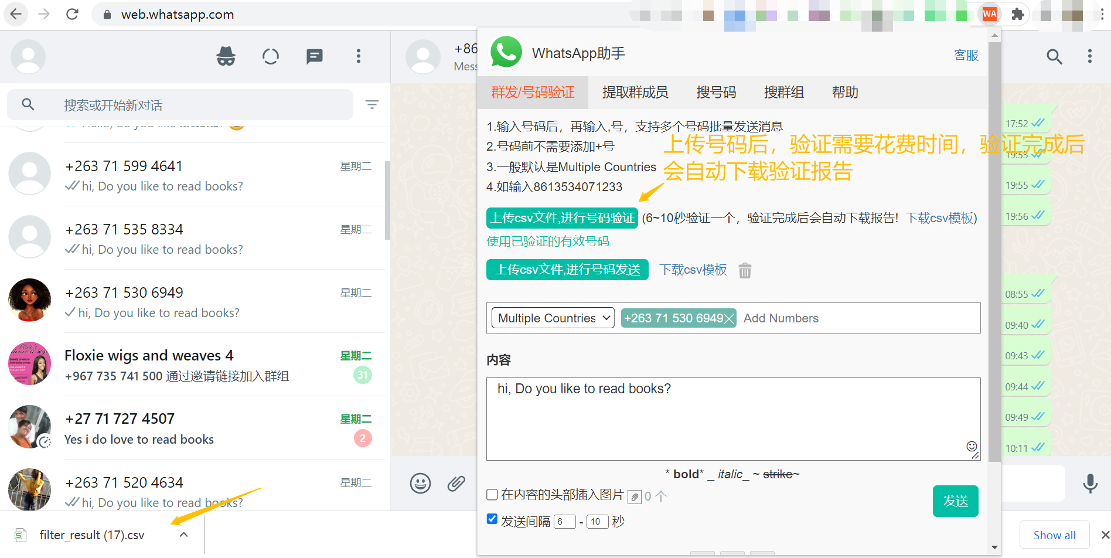Switch to the 提取群成员 tab
The image size is (1111, 558).
click(635, 92)
